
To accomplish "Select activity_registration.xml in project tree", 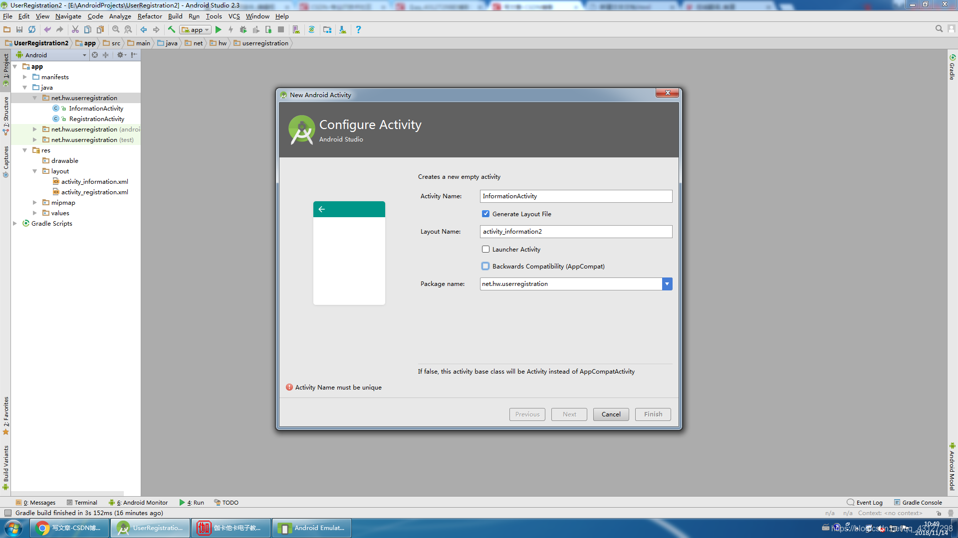I will click(94, 192).
